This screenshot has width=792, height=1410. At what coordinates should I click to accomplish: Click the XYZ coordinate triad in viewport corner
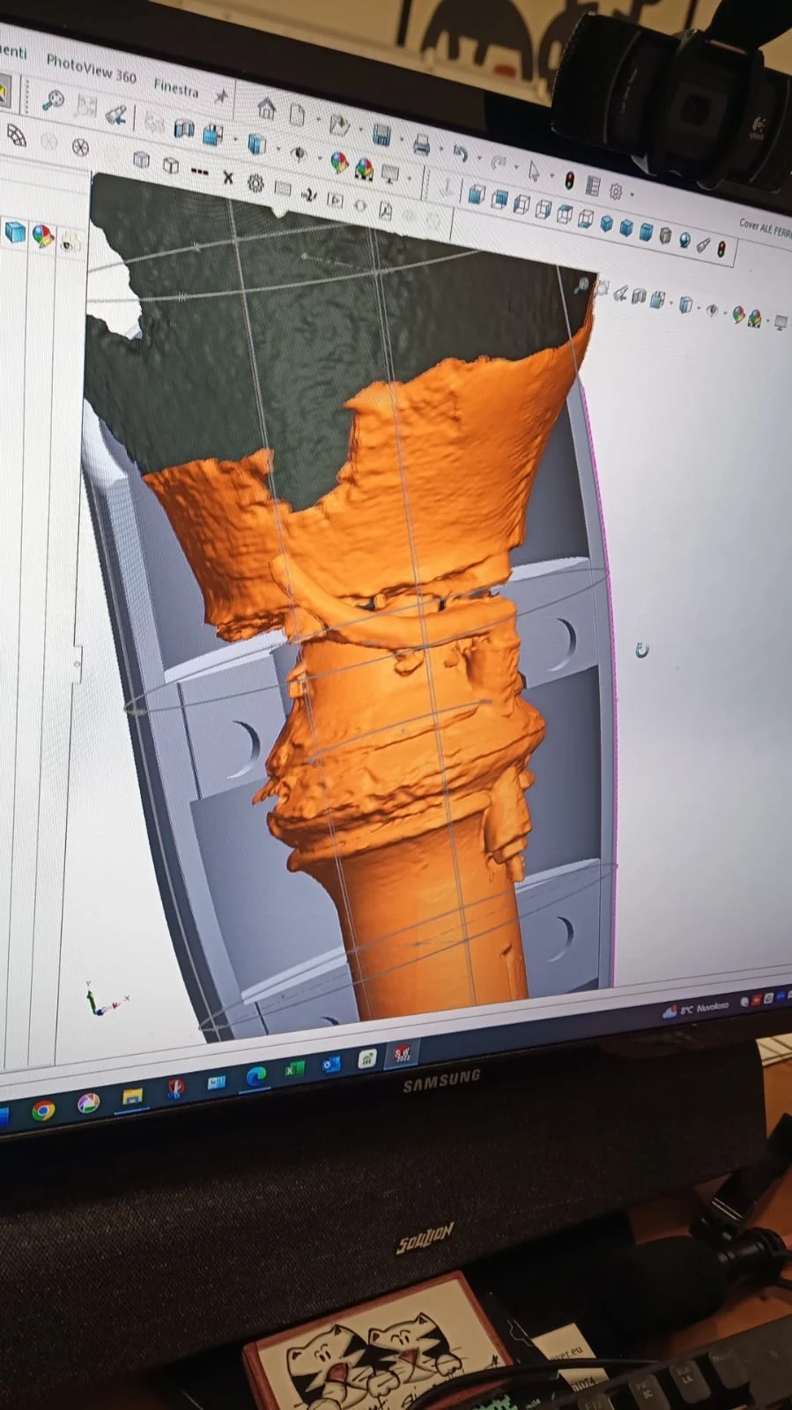[x=104, y=1001]
